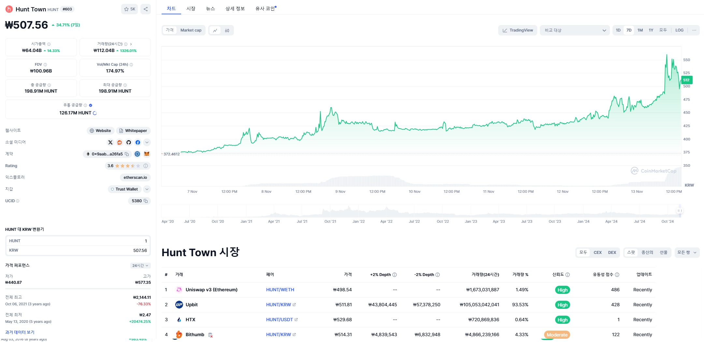The height and width of the screenshot is (342, 704).
Task: Select the 가격 chart toggle
Action: tap(170, 30)
